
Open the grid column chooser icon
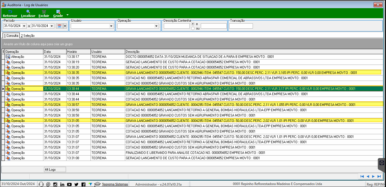pos(3,52)
